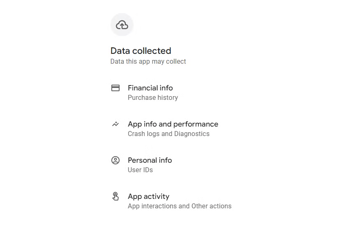
Task: Click the word "Data" in the bold heading
Action: point(120,51)
